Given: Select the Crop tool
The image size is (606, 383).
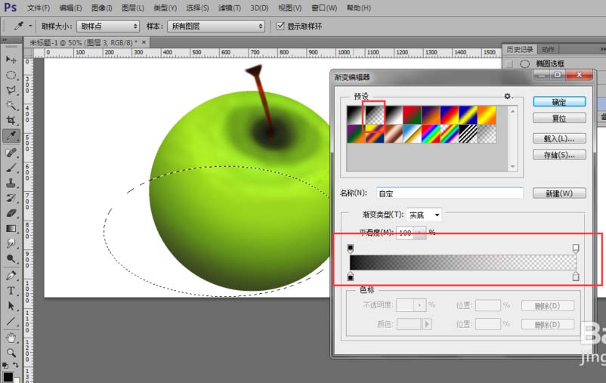Looking at the screenshot, I should (x=11, y=120).
